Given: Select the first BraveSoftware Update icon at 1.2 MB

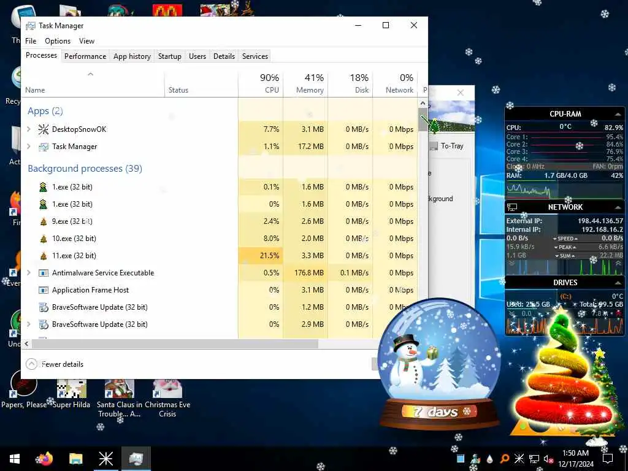Looking at the screenshot, I should coord(44,307).
